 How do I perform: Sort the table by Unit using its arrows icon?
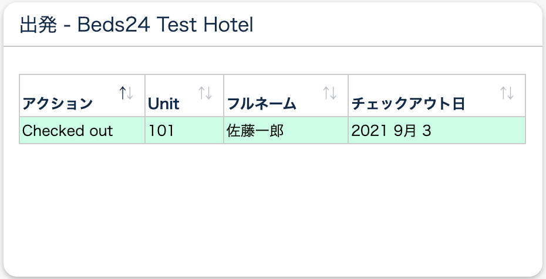click(205, 93)
